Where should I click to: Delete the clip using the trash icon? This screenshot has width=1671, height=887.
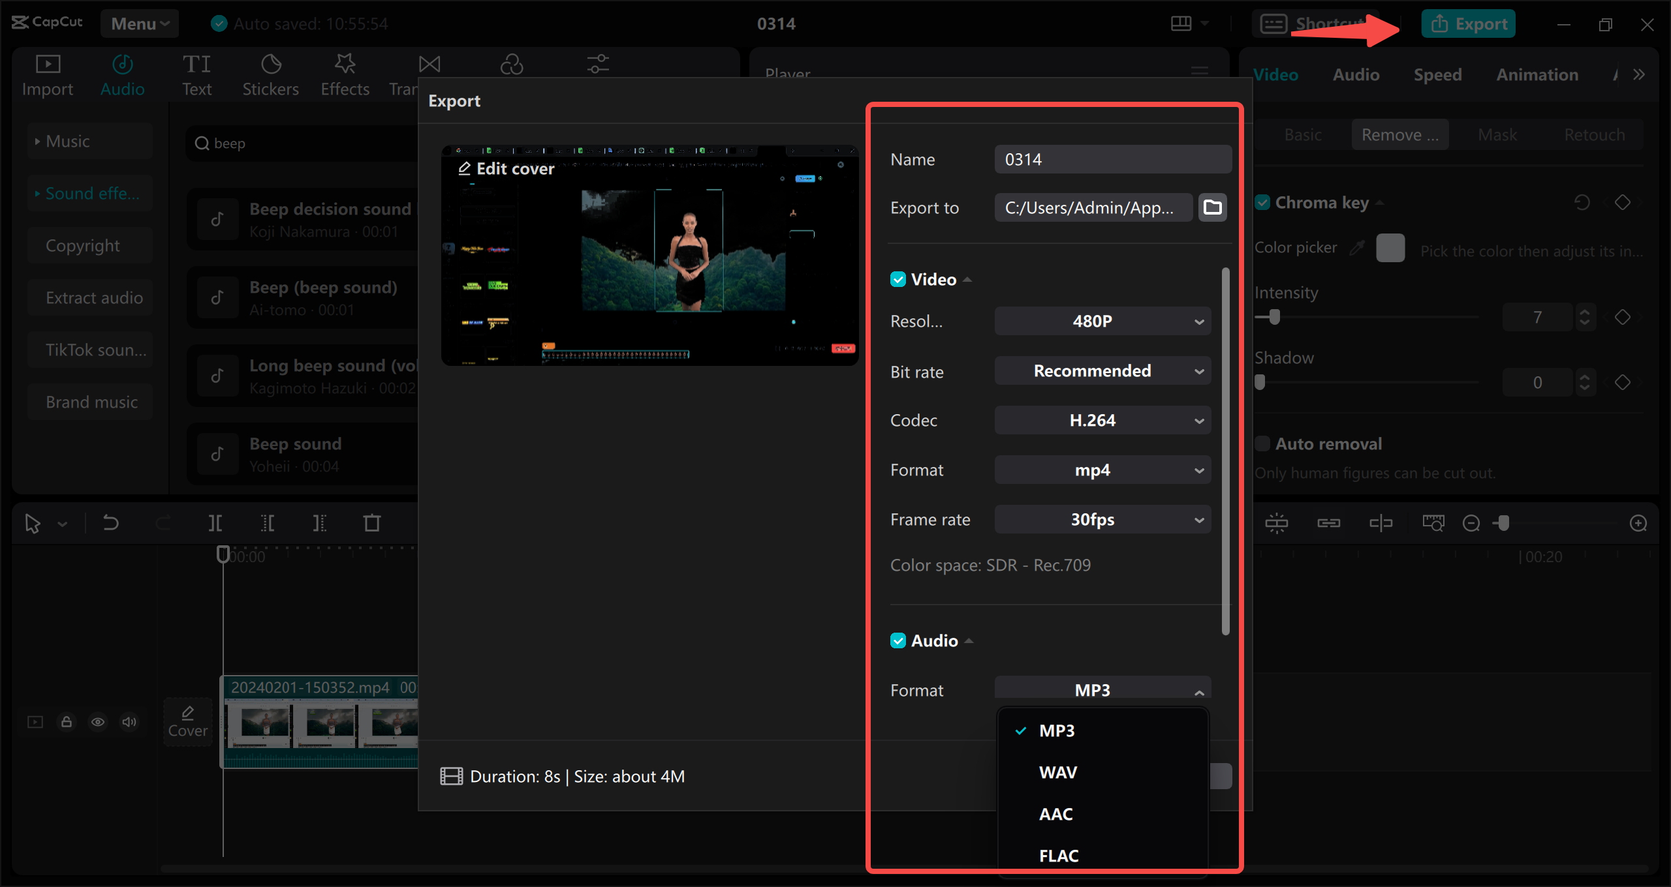point(371,522)
